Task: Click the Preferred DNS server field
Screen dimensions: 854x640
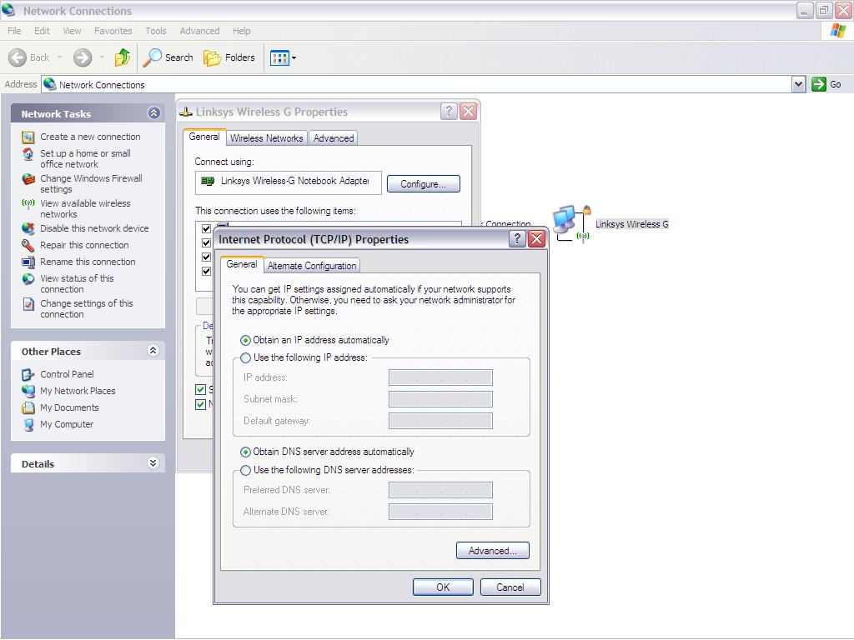Action: (440, 490)
